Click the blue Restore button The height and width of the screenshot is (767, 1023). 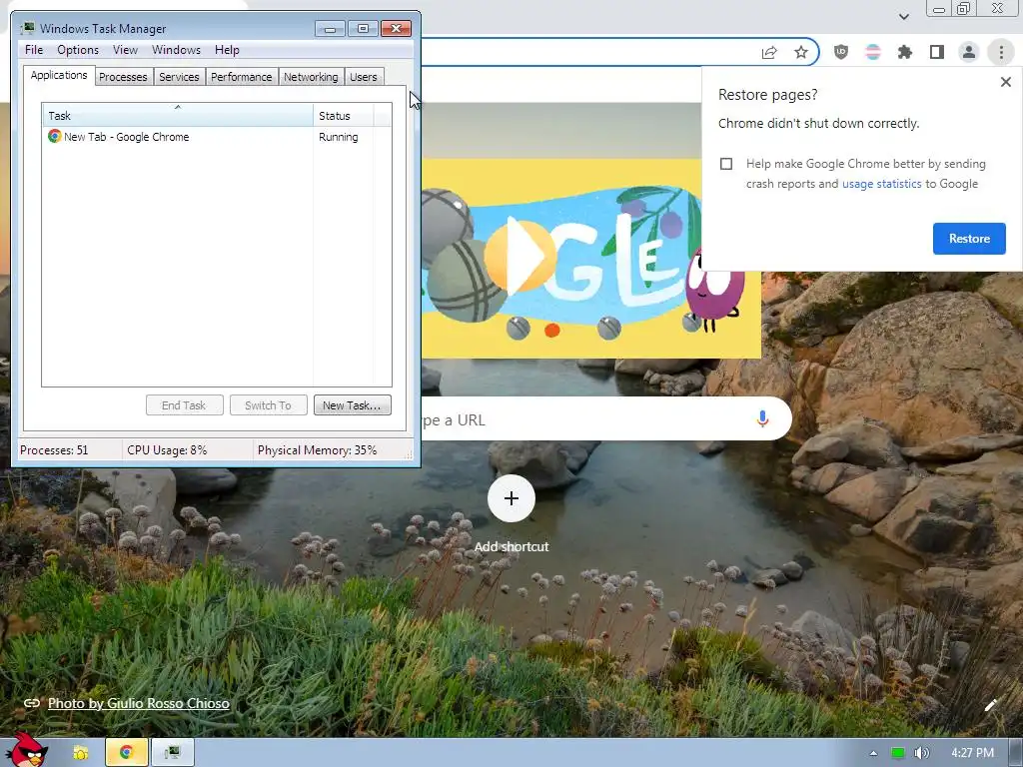[x=969, y=239]
